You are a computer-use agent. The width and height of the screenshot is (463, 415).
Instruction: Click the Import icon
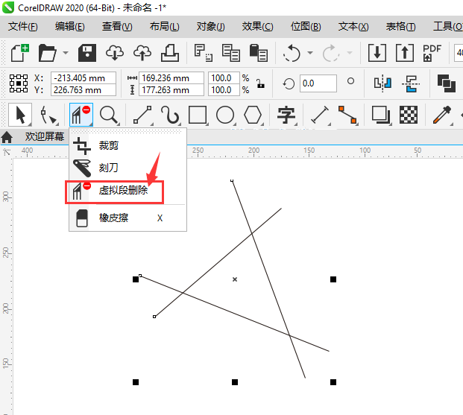(377, 53)
